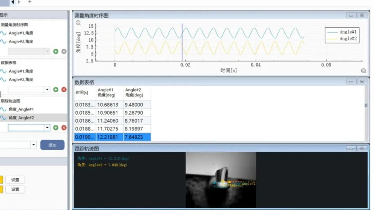Click the green add icon under 测量角度时序图
Image resolution: width=374 pixels, height=210 pixels.
pos(56,51)
